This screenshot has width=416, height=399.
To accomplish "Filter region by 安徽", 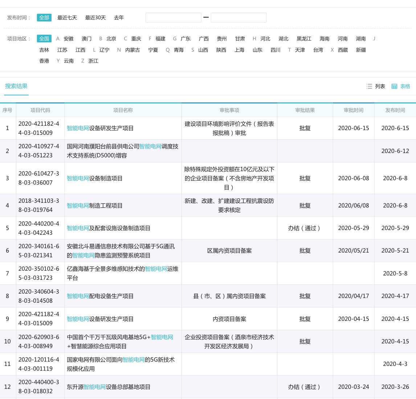I will pyautogui.click(x=69, y=39).
